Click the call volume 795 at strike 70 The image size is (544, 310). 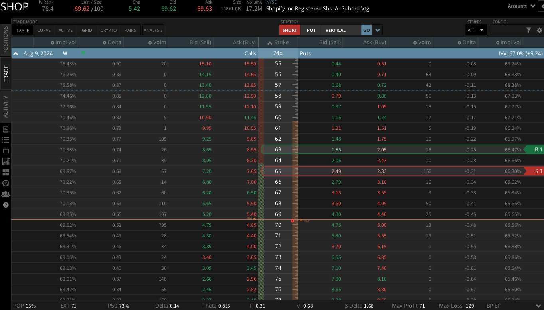pos(162,225)
